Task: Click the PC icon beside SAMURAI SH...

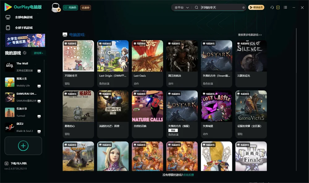Action: (x=39, y=101)
